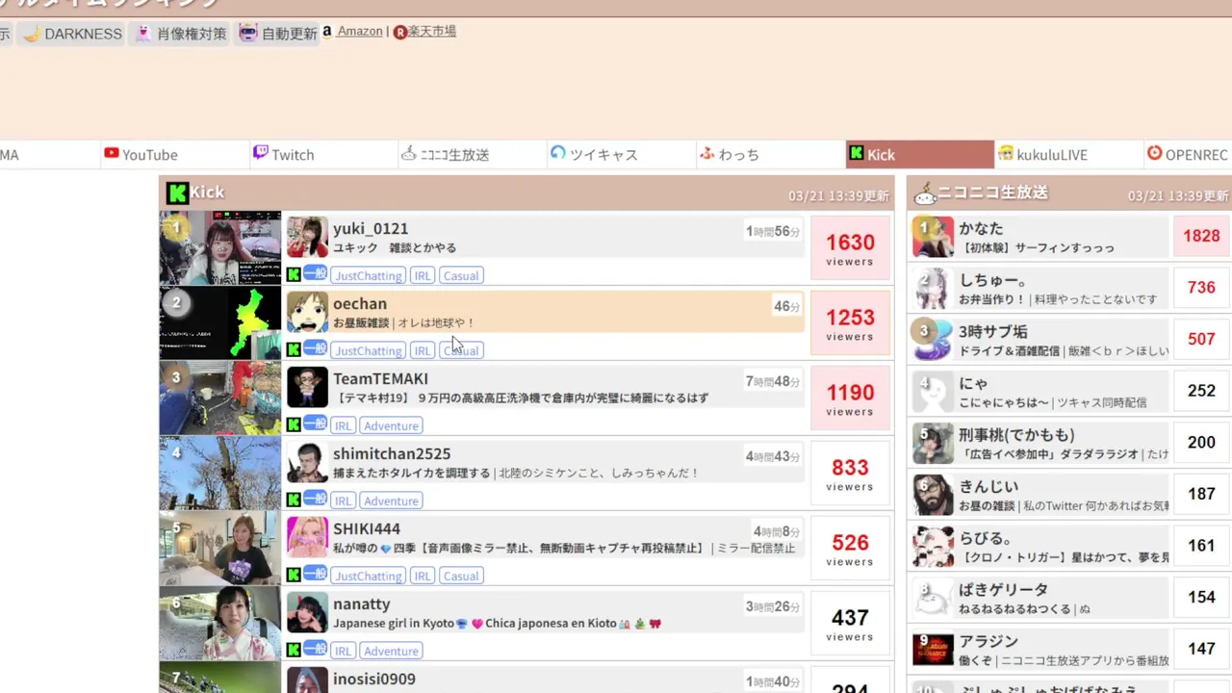
Task: Open ぱきゲリータ niconico stream entry
Action: click(x=1039, y=598)
